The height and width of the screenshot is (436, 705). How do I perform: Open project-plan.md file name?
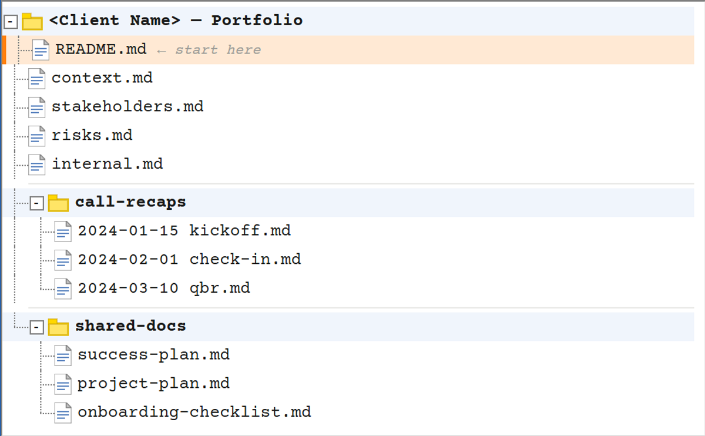point(154,384)
